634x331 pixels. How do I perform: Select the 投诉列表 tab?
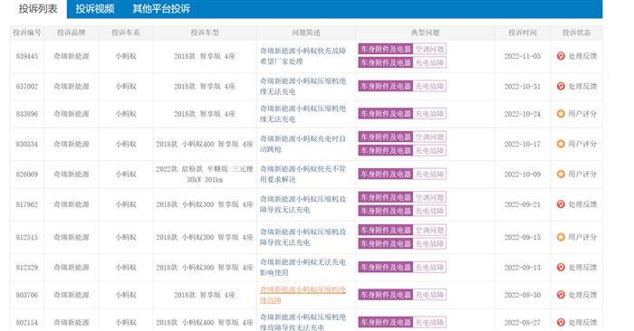(38, 9)
